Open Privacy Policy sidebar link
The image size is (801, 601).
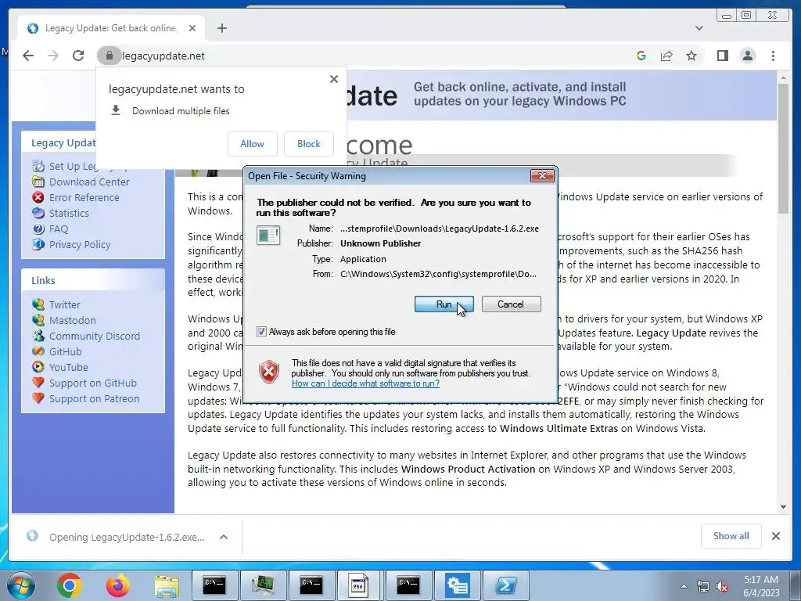(x=80, y=244)
